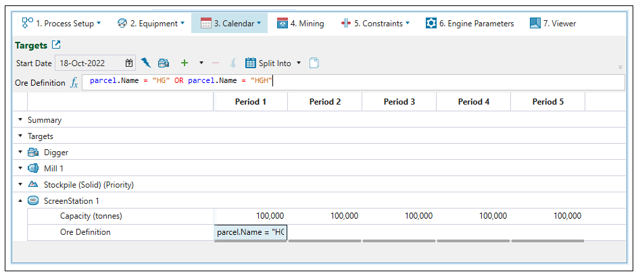This screenshot has height=276, width=636.
Task: Select the Period 3 column header
Action: coord(399,102)
